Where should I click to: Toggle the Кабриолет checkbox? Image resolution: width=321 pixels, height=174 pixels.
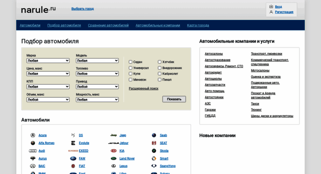pos(159,74)
